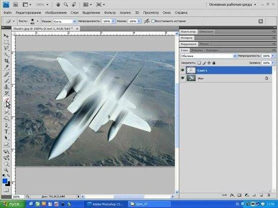This screenshot has width=278, height=208.
Task: Select the Rectangular Marquee tool
Action: (6, 42)
